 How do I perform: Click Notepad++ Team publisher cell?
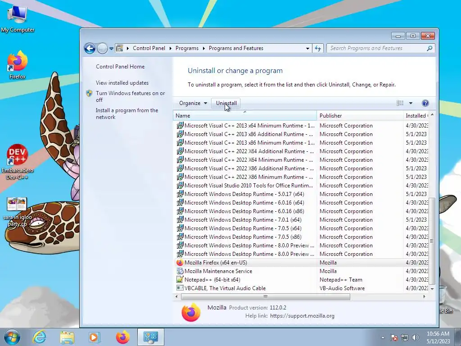click(x=341, y=279)
